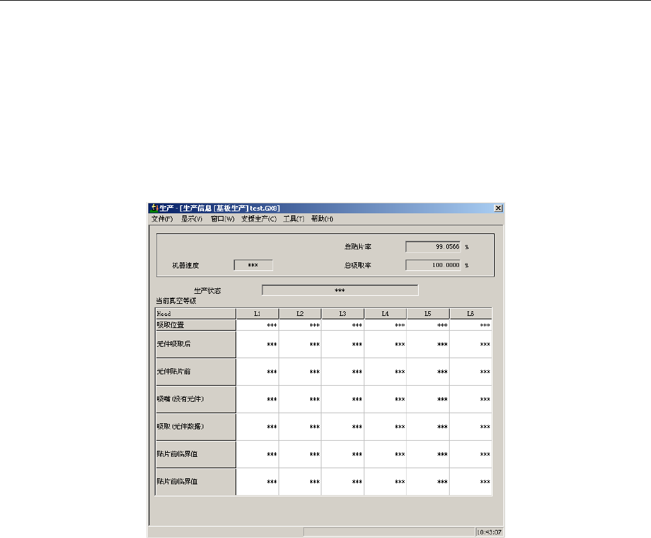Select the 元件贴片前 row header
This screenshot has height=538, width=651.
(195, 372)
